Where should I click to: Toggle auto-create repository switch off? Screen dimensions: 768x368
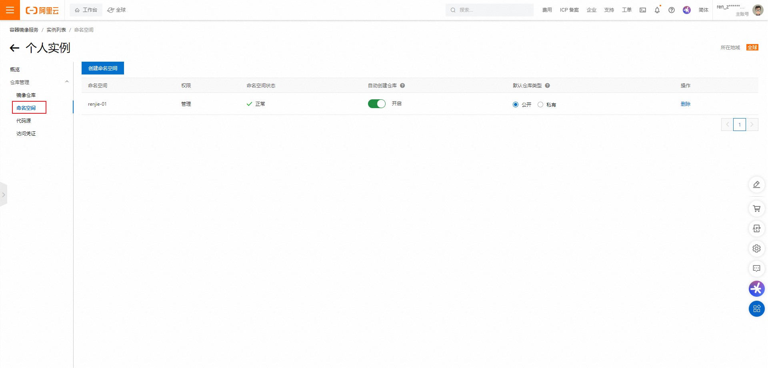tap(376, 104)
